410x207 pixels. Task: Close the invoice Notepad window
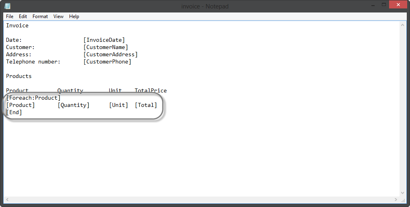pos(398,5)
